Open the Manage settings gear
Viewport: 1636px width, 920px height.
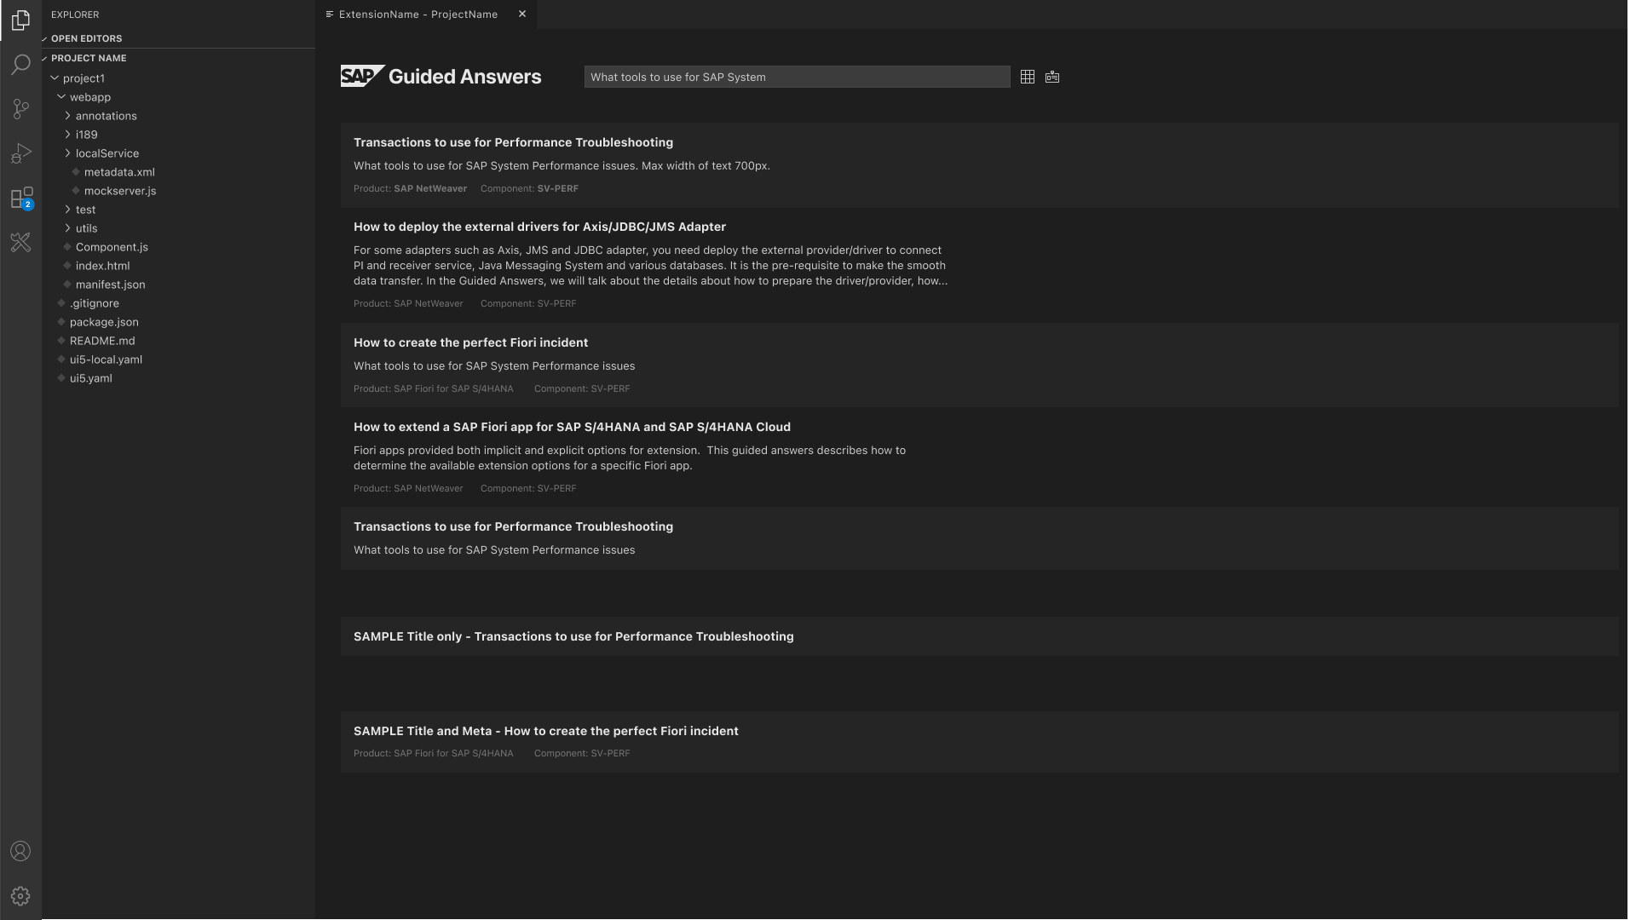point(20,895)
